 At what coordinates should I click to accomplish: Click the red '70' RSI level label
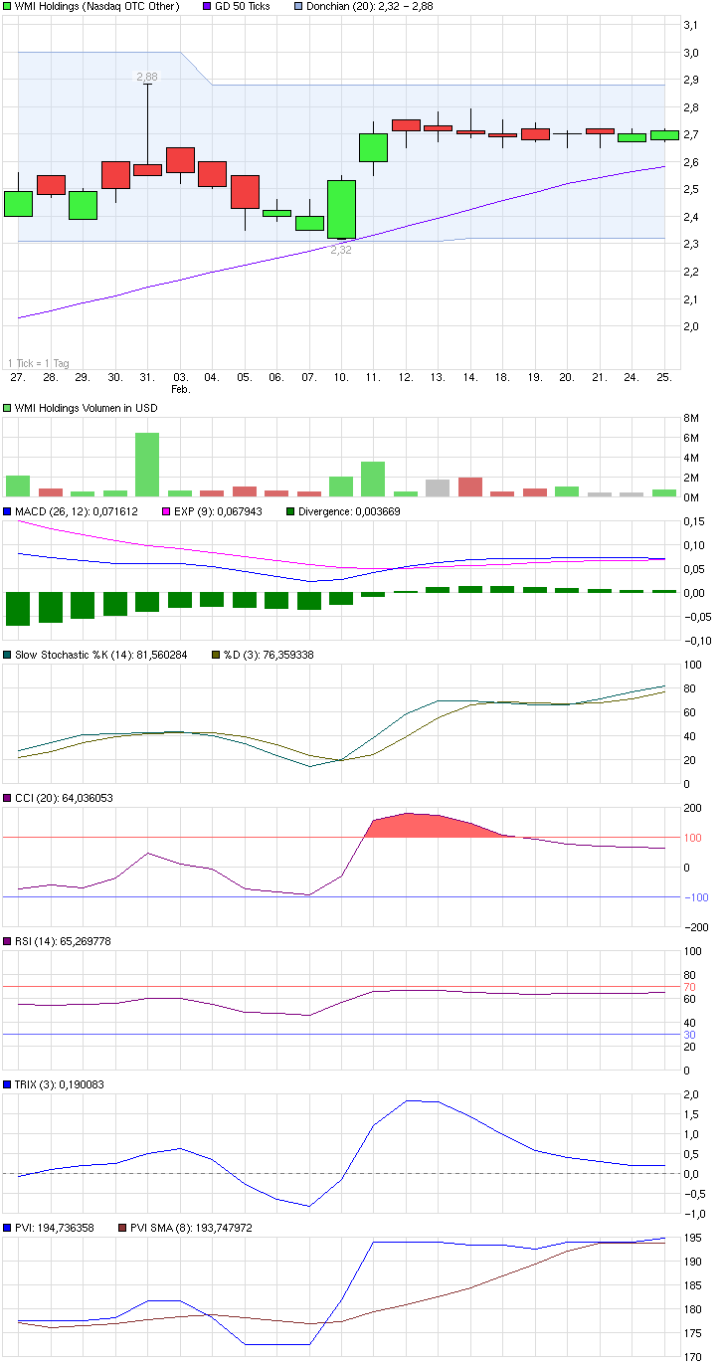[689, 987]
